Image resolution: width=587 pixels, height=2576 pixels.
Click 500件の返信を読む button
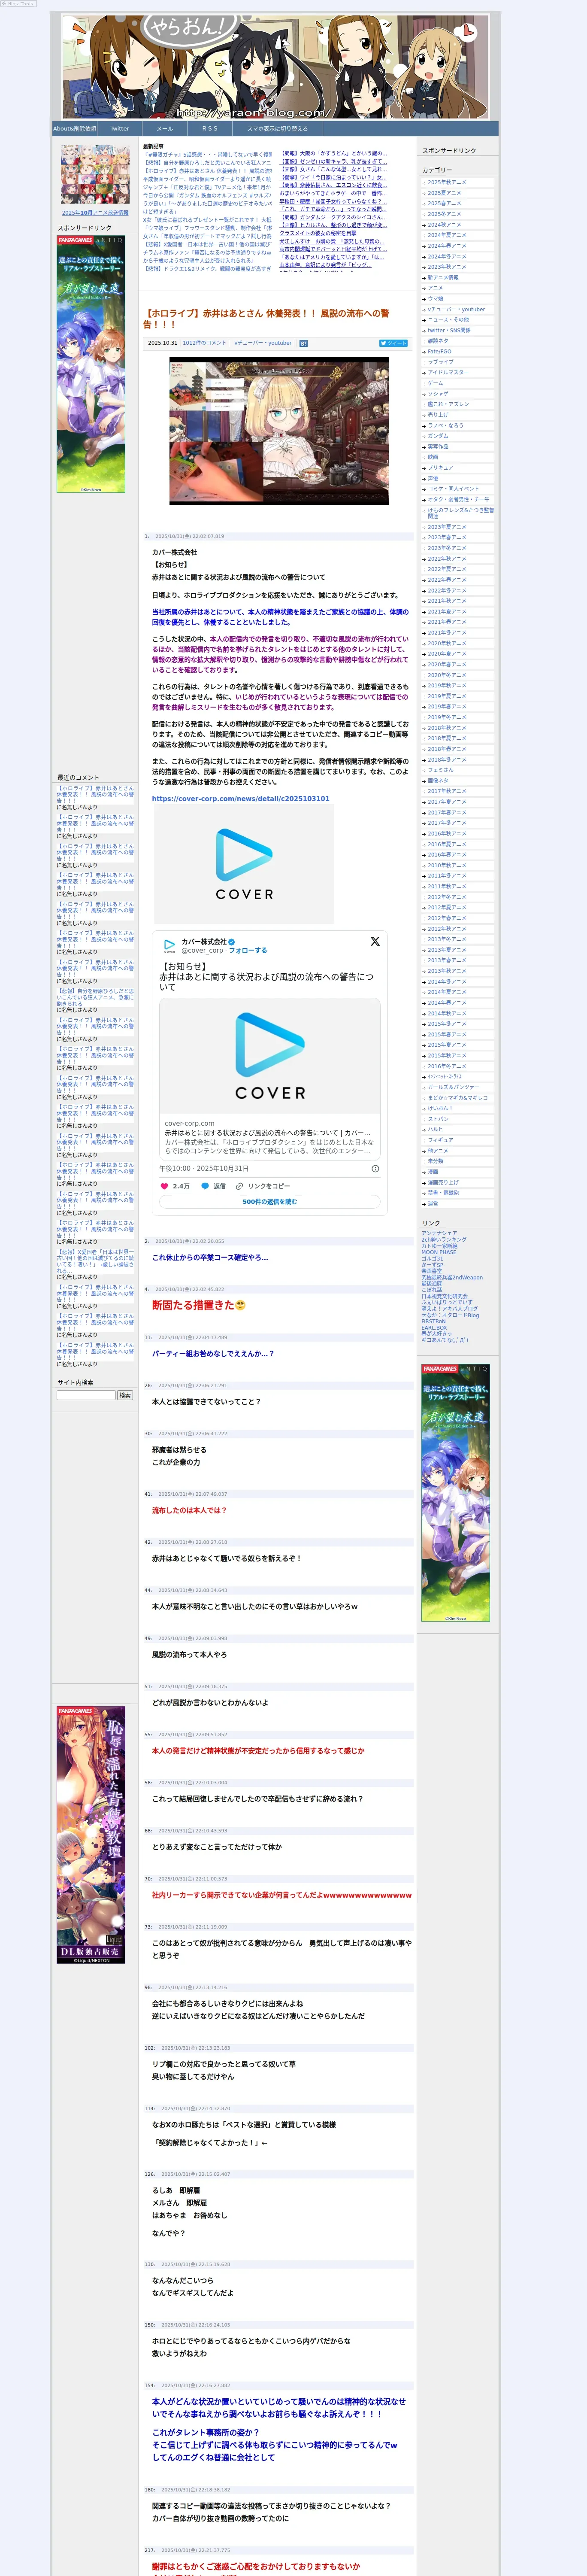coord(270,1202)
